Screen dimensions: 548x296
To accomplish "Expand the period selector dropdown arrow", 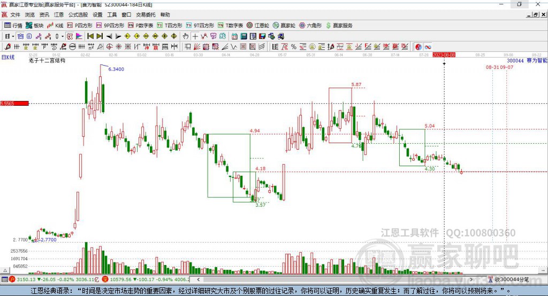I will click(13, 36).
